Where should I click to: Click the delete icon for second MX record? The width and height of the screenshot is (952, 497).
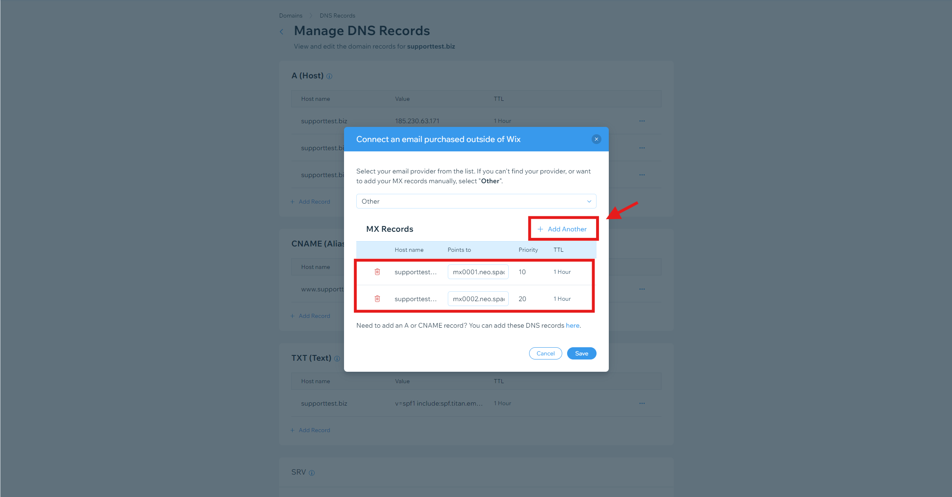(x=376, y=298)
